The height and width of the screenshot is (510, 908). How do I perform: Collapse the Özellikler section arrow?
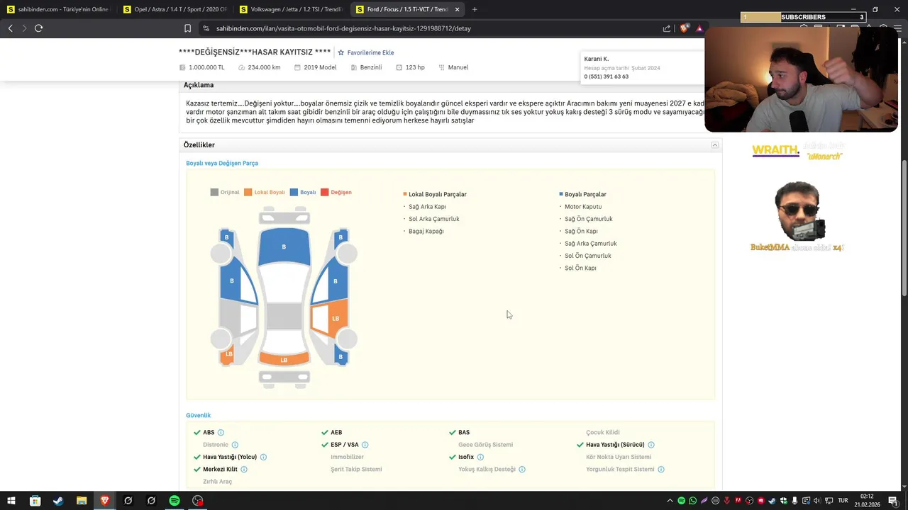(715, 144)
